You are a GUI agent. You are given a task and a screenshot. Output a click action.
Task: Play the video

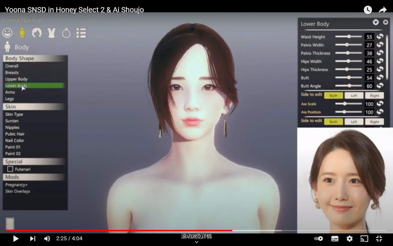click(x=16, y=239)
